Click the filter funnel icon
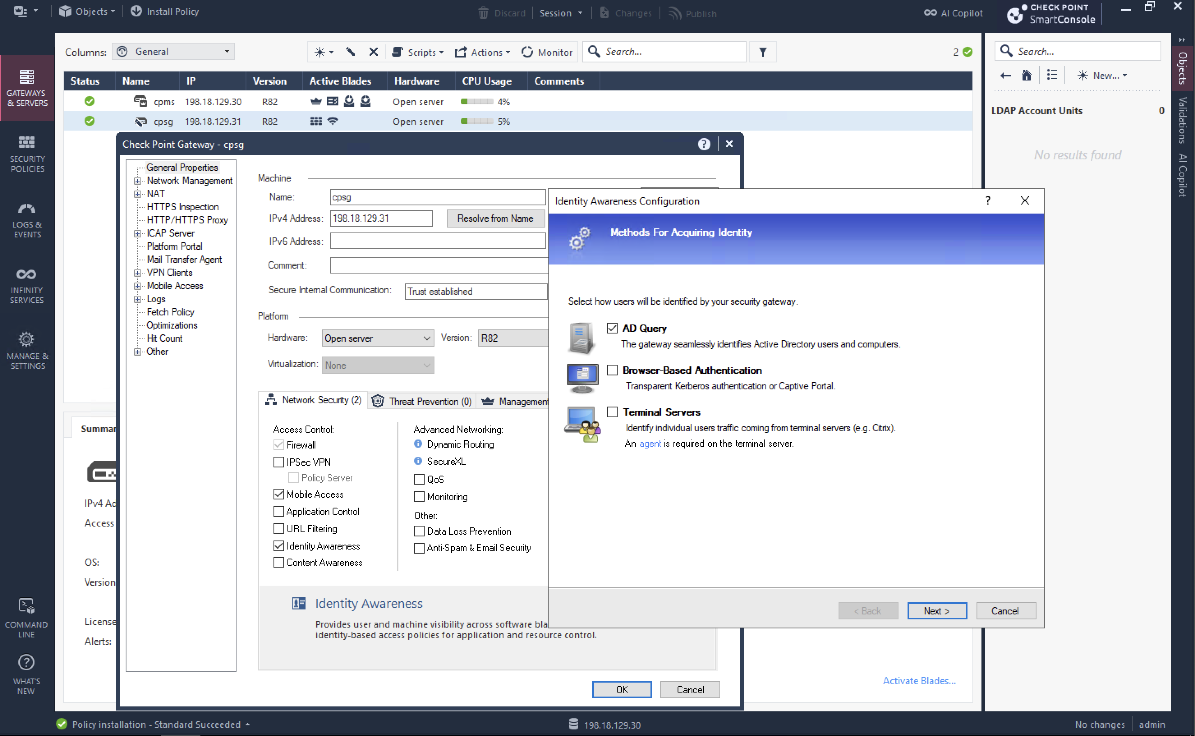 pos(763,52)
